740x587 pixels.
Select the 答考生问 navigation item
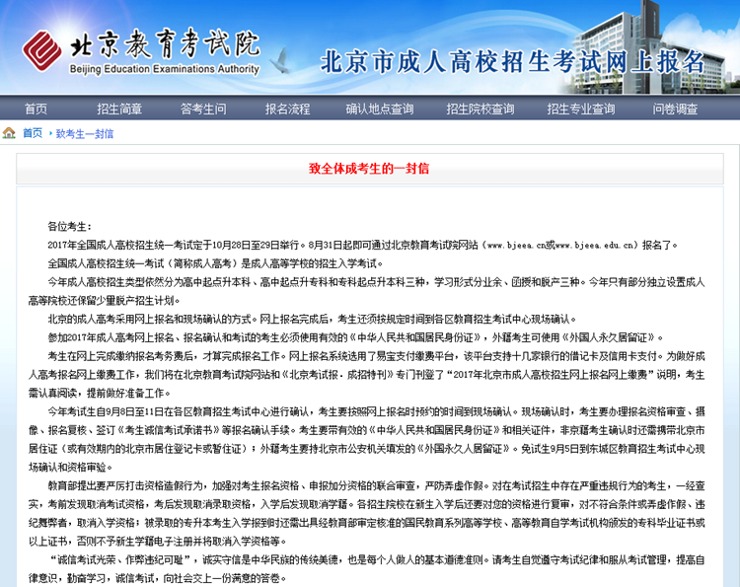pos(203,109)
